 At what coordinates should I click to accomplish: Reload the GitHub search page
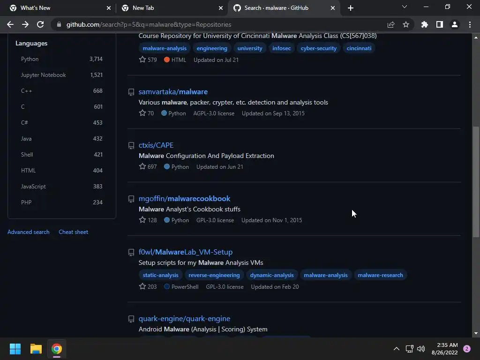click(40, 24)
